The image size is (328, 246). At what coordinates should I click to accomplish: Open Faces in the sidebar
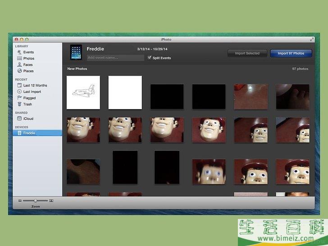pyautogui.click(x=25, y=64)
